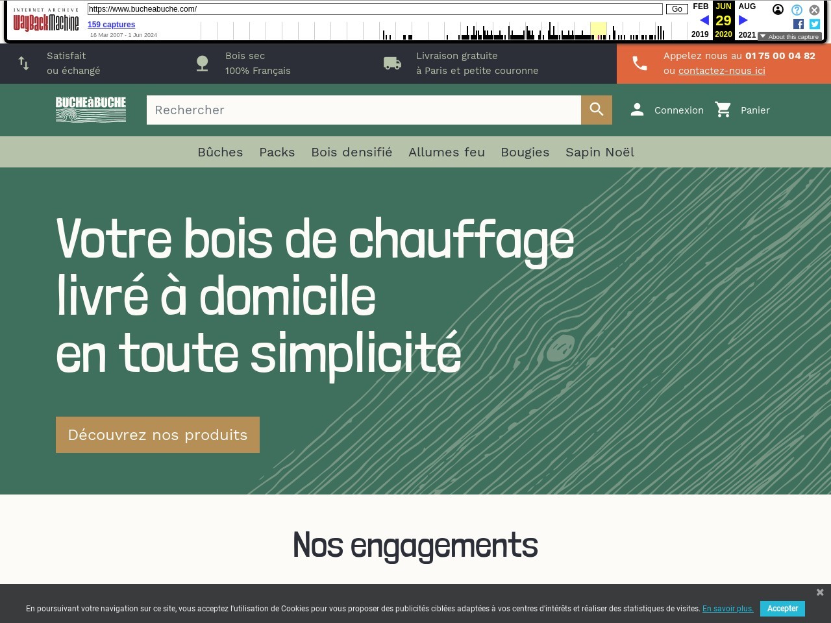Viewport: 831px width, 623px height.
Task: Click the magnifying glass search button
Action: [596, 110]
